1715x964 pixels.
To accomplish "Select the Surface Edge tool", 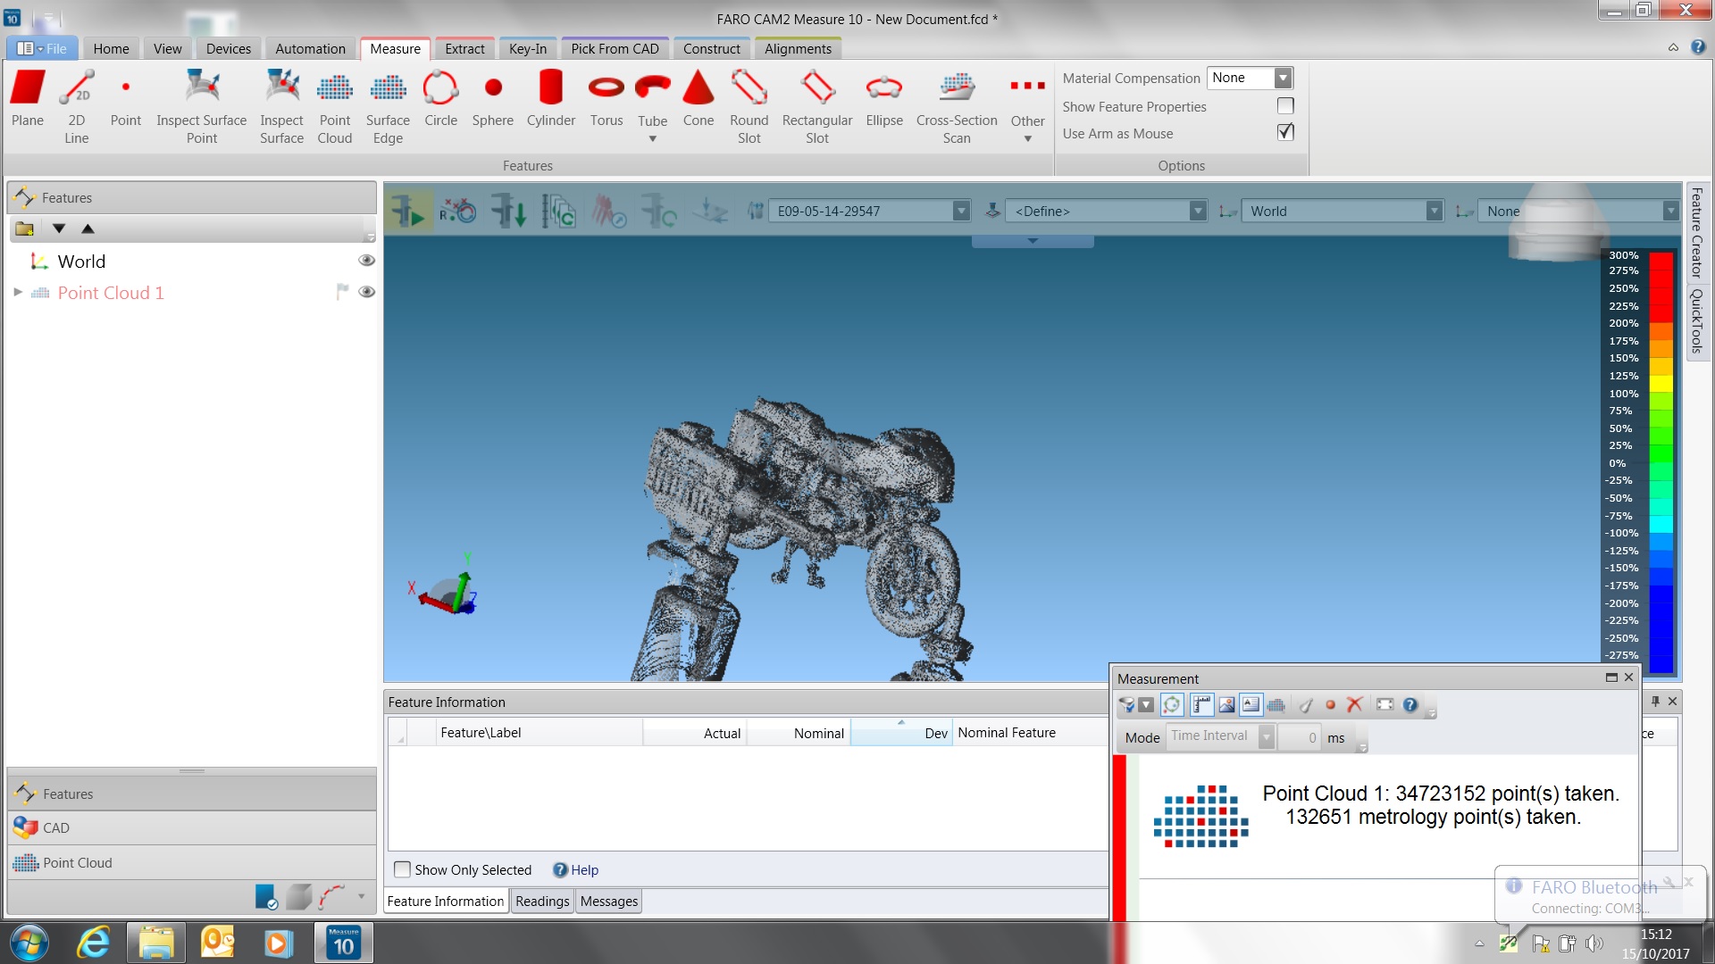I will point(388,107).
